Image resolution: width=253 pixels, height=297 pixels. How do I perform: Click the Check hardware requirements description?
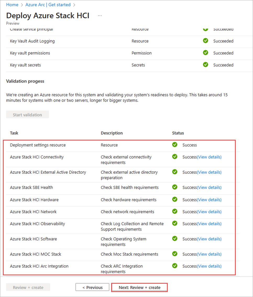point(128,200)
